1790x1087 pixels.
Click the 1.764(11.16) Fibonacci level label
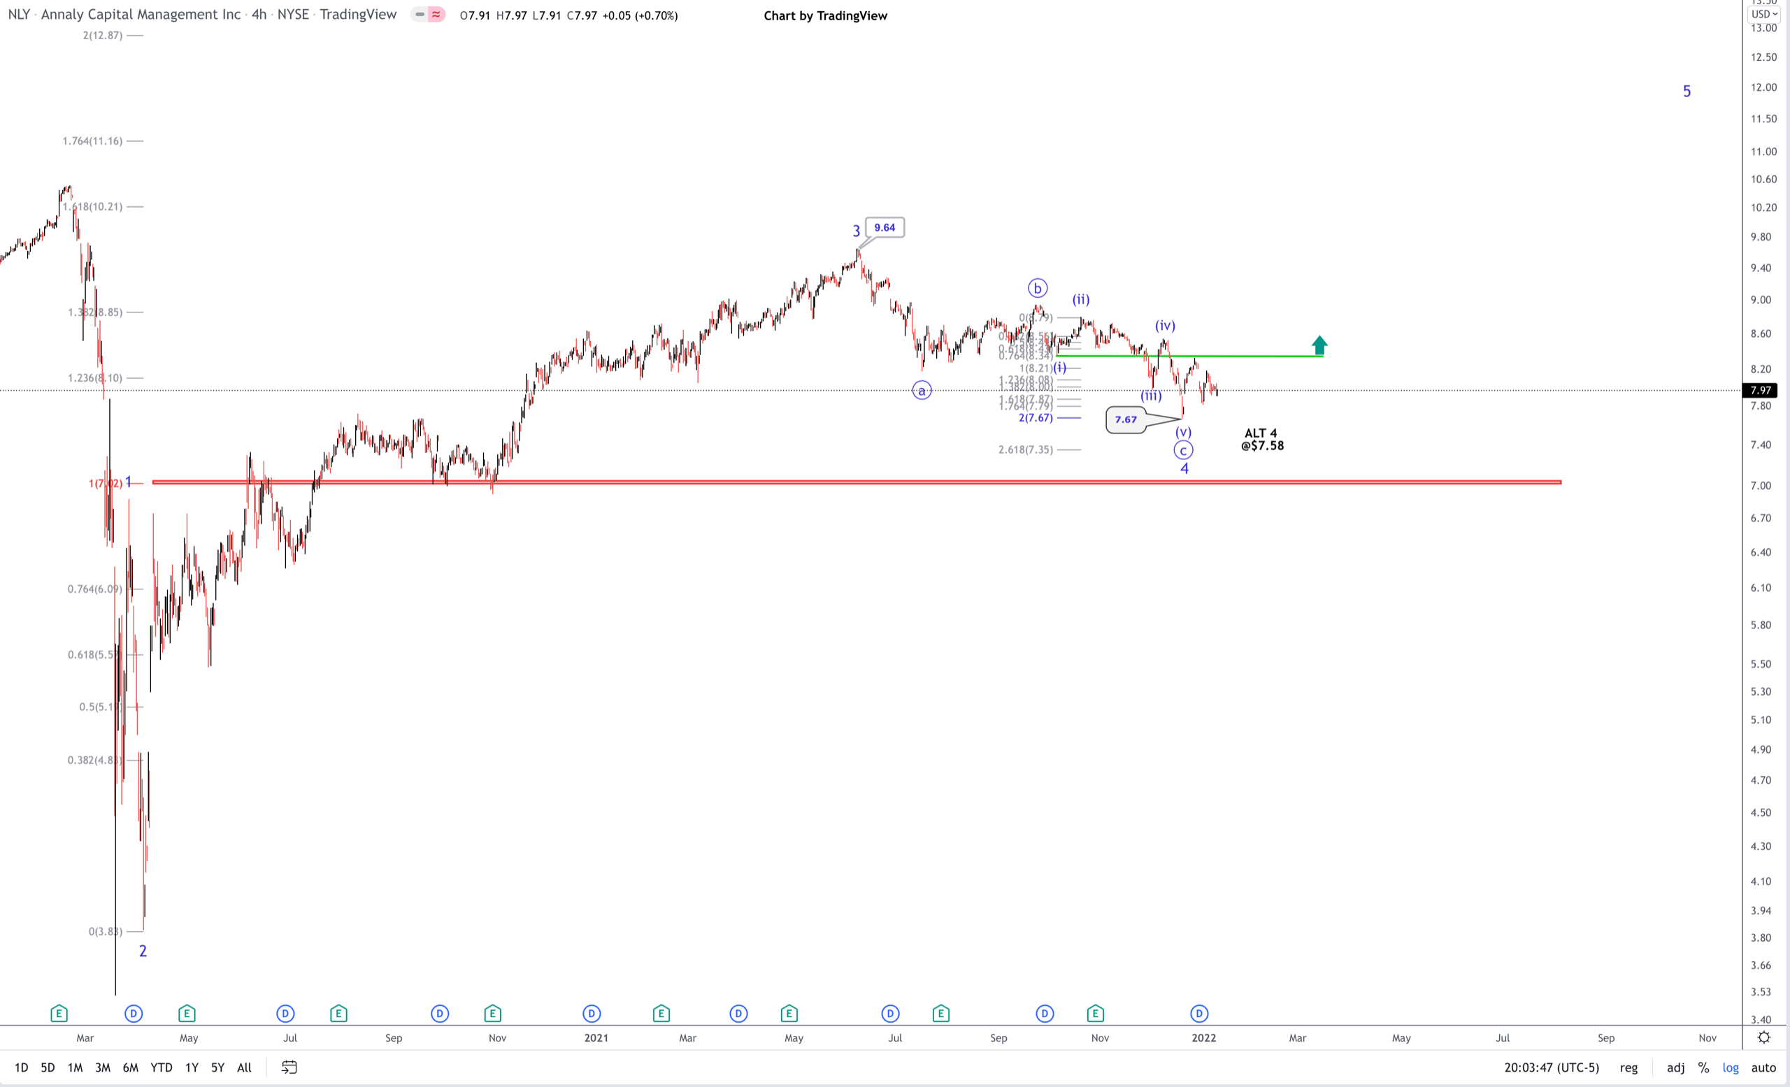92,141
